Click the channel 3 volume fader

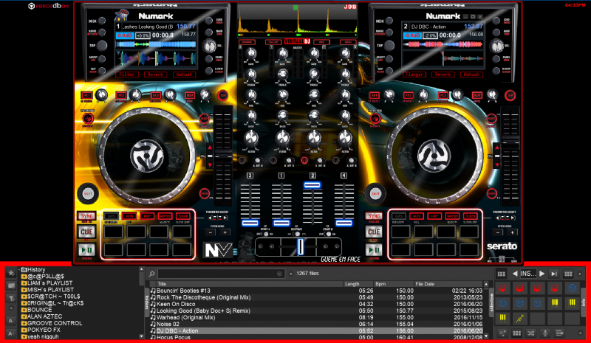click(x=250, y=224)
